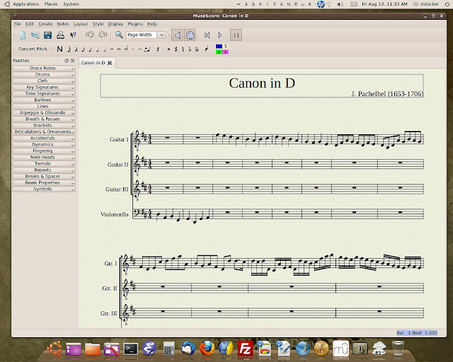
Task: Apply the sharp accidental
Action: [176, 49]
